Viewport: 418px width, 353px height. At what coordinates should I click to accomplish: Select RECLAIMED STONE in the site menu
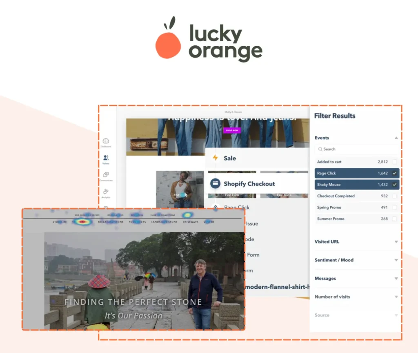110,222
